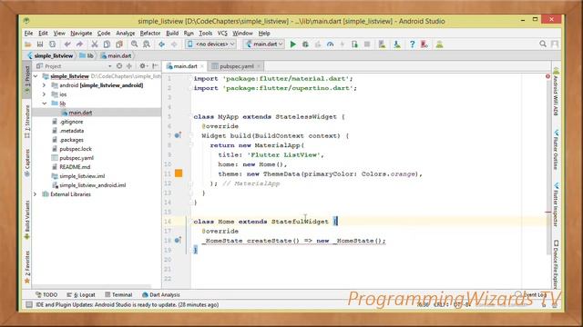Open the Terminal tool window

(x=118, y=294)
